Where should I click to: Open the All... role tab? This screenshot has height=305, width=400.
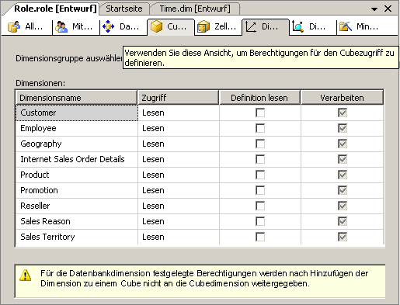pyautogui.click(x=26, y=27)
